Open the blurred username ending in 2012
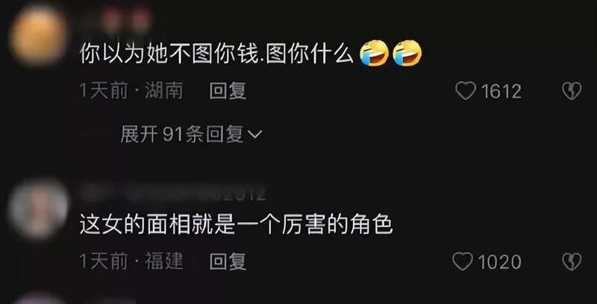The image size is (597, 304). click(173, 194)
